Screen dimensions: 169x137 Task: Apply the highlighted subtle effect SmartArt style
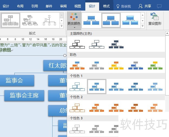tap(111, 20)
